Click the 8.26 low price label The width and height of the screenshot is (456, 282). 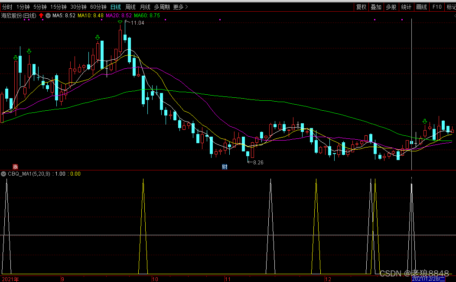(258, 163)
